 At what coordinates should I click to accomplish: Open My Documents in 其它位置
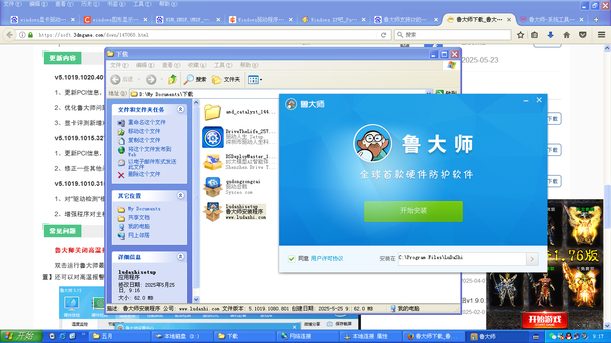pos(144,209)
